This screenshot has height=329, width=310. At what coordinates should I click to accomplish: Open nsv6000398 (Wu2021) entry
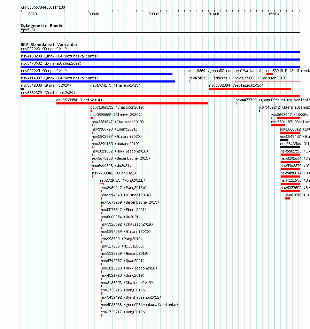[x=111, y=166]
